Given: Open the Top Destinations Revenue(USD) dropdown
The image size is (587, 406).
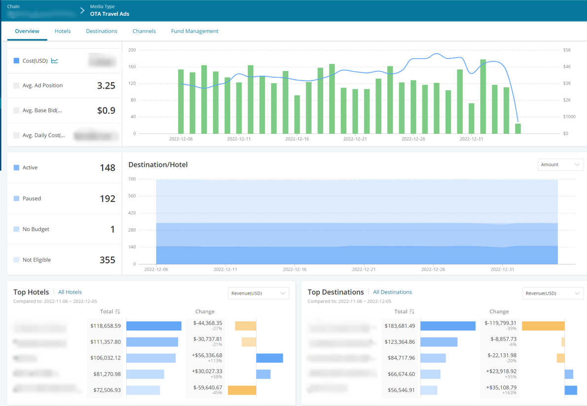Looking at the screenshot, I should point(552,293).
